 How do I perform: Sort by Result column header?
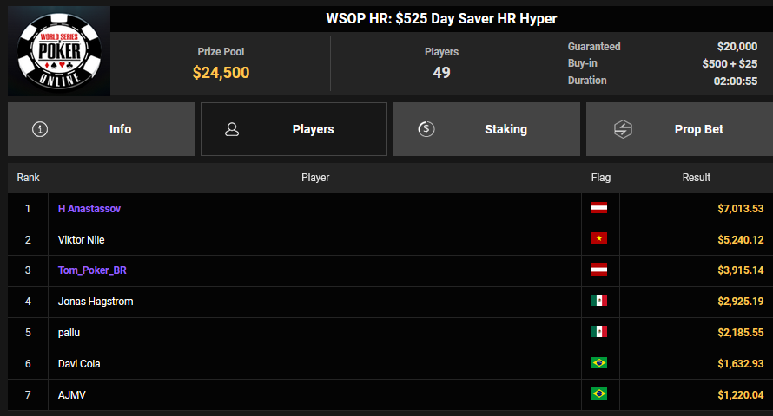pyautogui.click(x=696, y=178)
